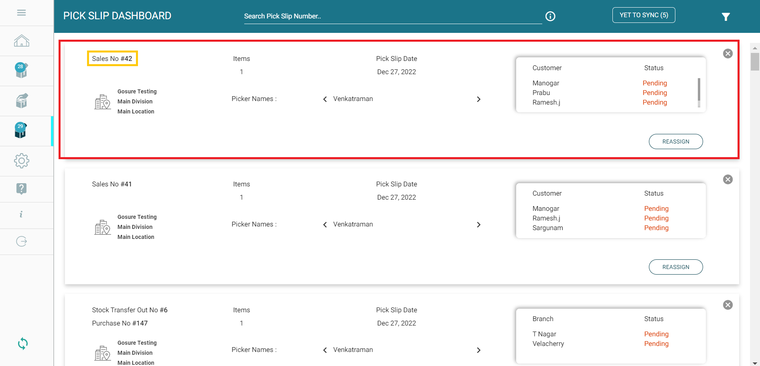Viewport: 760px width, 366px height.
Task: Click the Search Pick Slip Number field
Action: coord(392,16)
